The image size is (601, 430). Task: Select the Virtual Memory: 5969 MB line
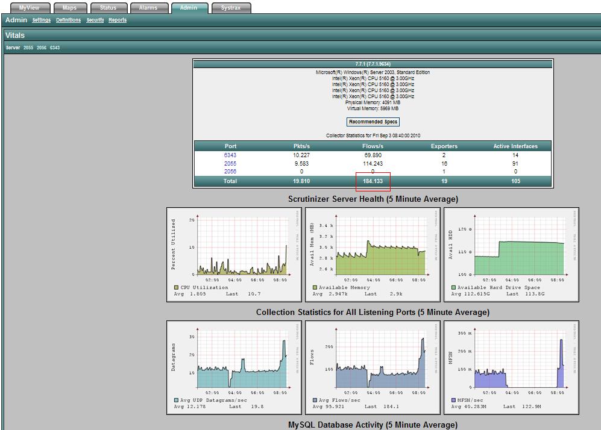pos(373,109)
